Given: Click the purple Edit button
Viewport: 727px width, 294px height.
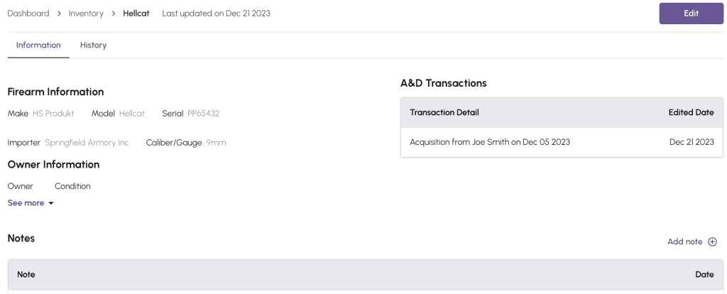Looking at the screenshot, I should click(691, 13).
